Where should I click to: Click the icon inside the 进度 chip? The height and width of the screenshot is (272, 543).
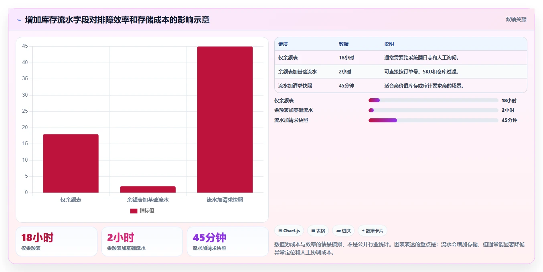tap(338, 231)
